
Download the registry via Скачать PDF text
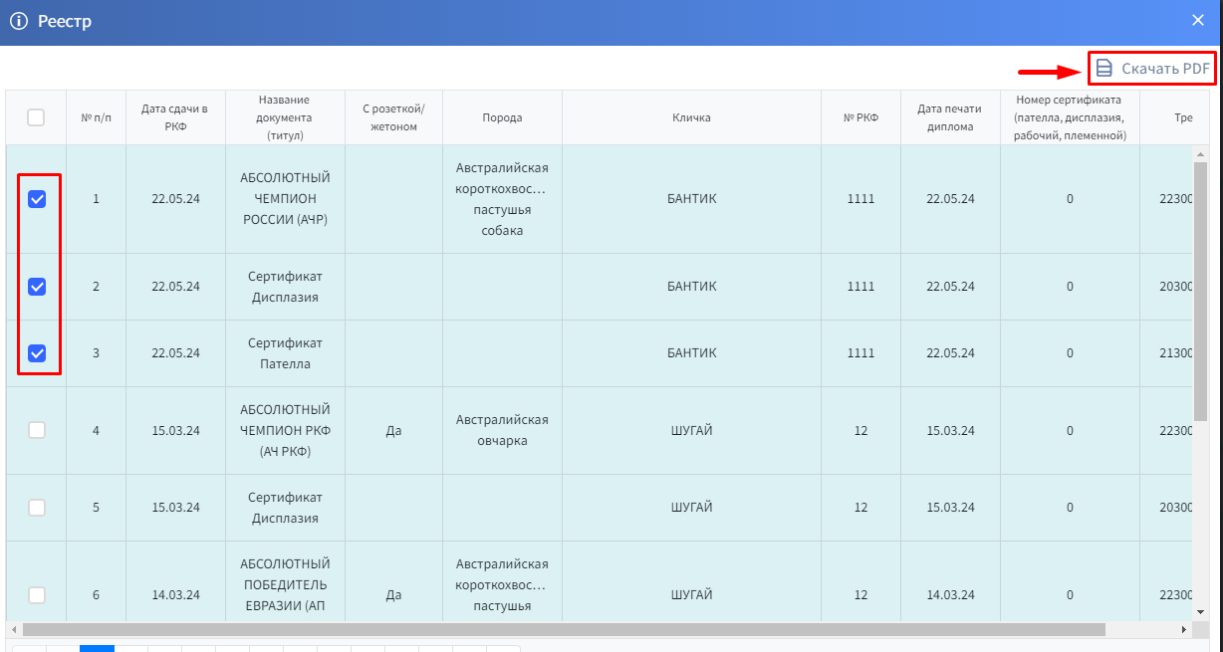click(1165, 69)
